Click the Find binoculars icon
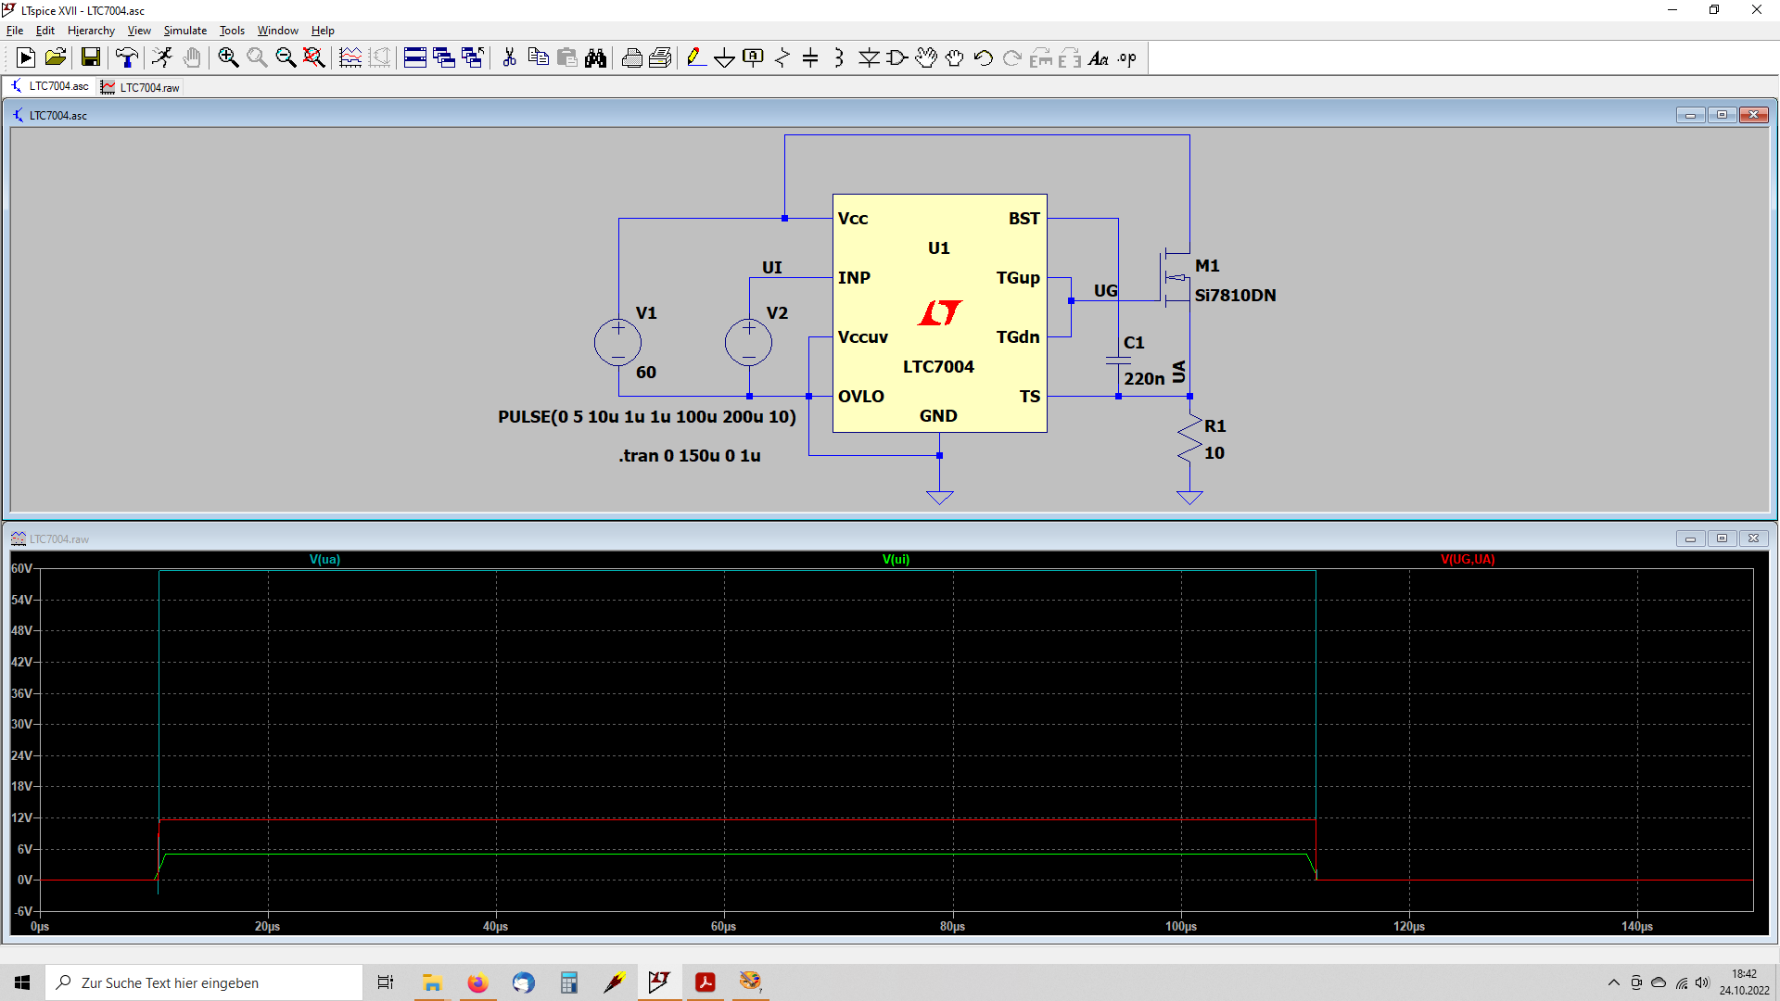Image resolution: width=1780 pixels, height=1001 pixels. (595, 58)
